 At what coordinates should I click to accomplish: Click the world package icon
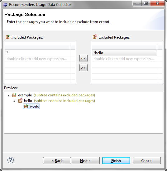tap(26, 106)
